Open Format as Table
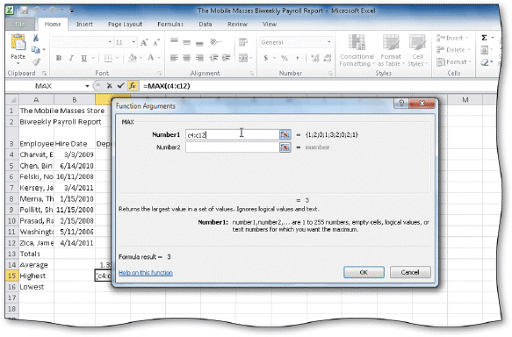The height and width of the screenshot is (337, 512). click(x=391, y=50)
